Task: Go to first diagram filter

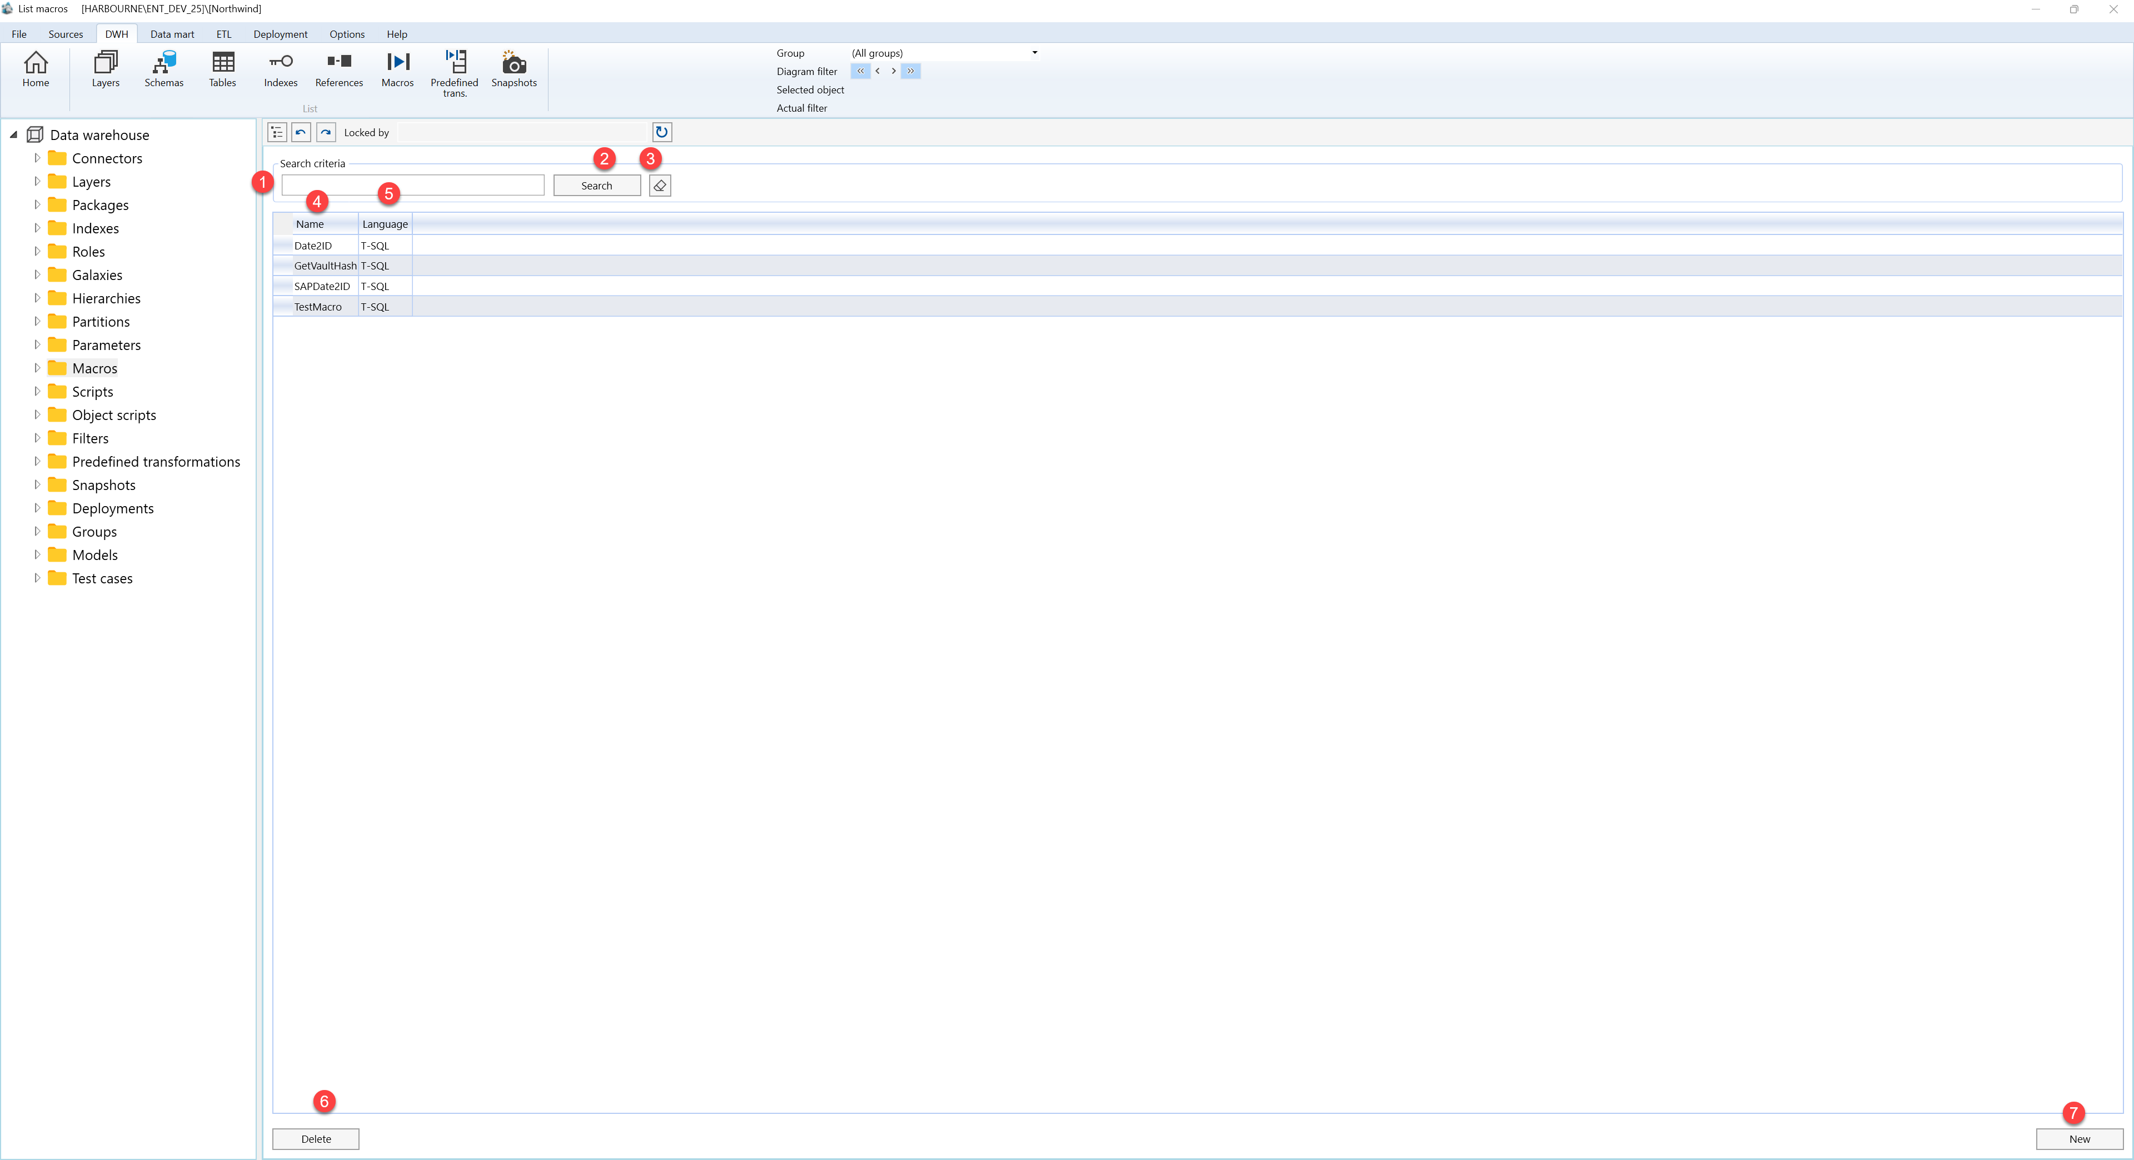Action: [861, 71]
